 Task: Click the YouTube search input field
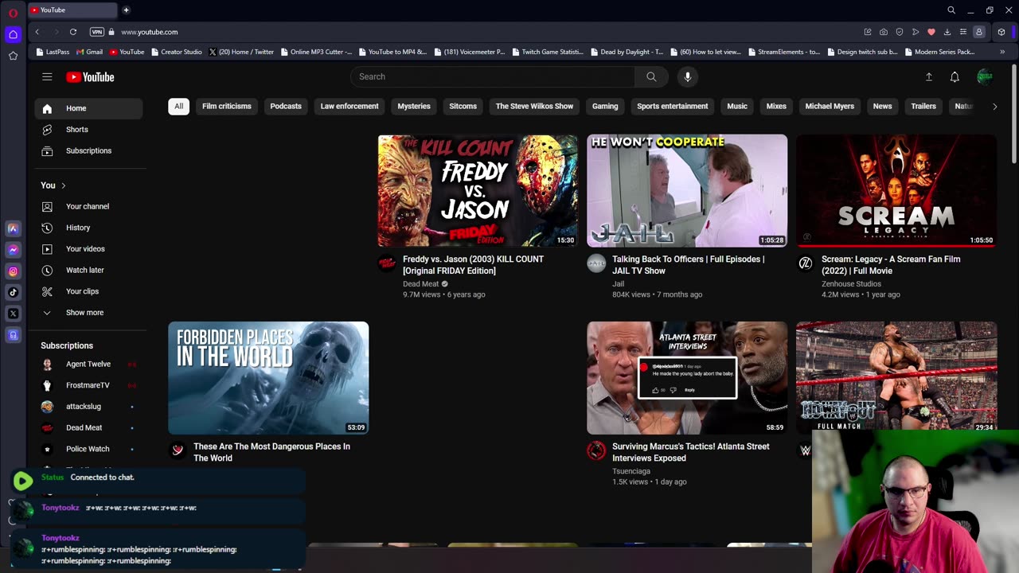(493, 76)
